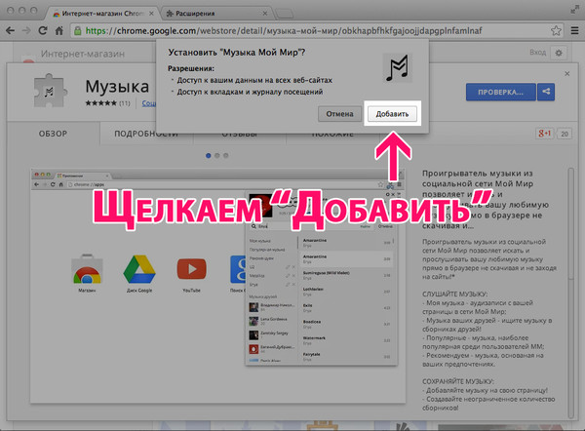Click the music note extension icon in dialog

(x=398, y=68)
